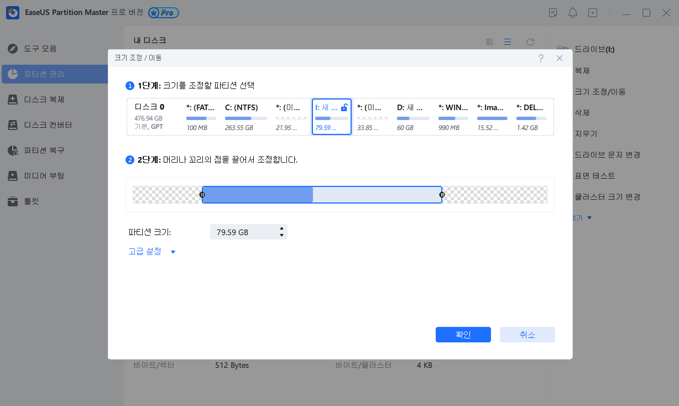Switch to list view of 내 디스크
The image size is (679, 406).
508,41
